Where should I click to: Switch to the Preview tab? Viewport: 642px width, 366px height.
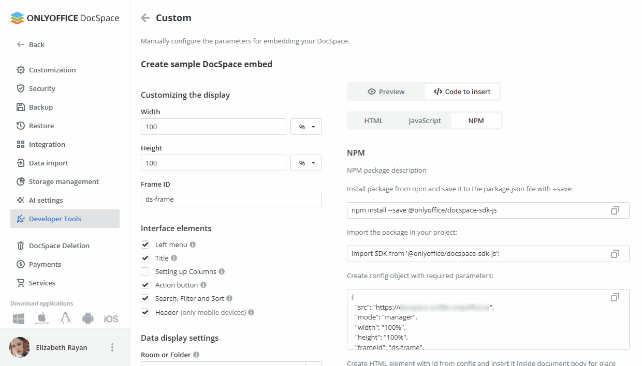coord(386,91)
